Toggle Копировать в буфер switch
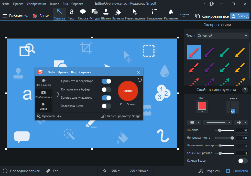This screenshot has height=176, width=251. coord(106,90)
